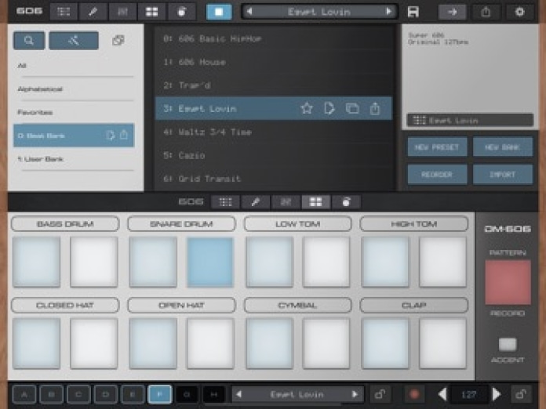Image resolution: width=546 pixels, height=409 pixels.
Task: Click the NEW PRESET button
Action: pyautogui.click(x=437, y=147)
